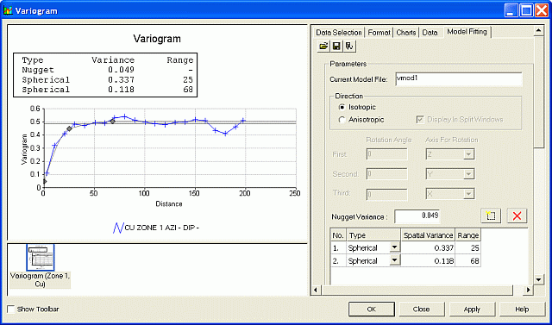Select the Isotropic direction option
Viewport: 552px width, 325px height.
(342, 107)
